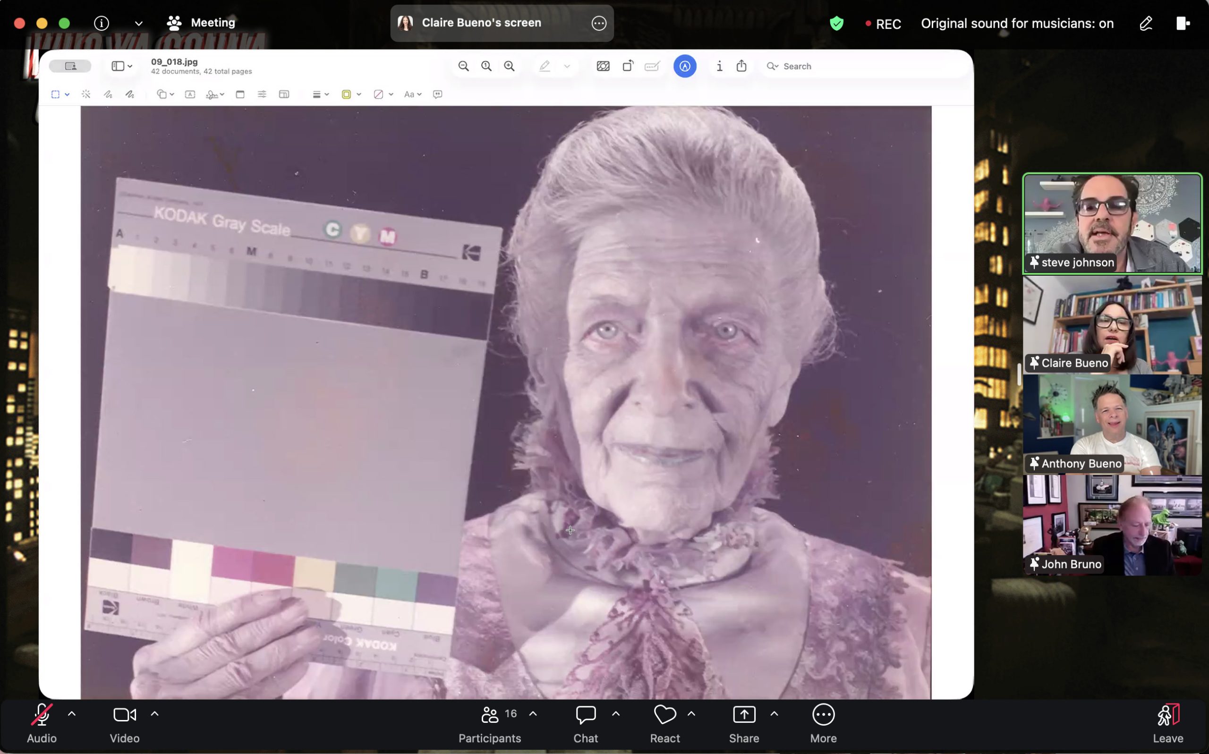Click Actual Size magnifier in Preview toolbar
This screenshot has height=754, width=1209.
[486, 66]
